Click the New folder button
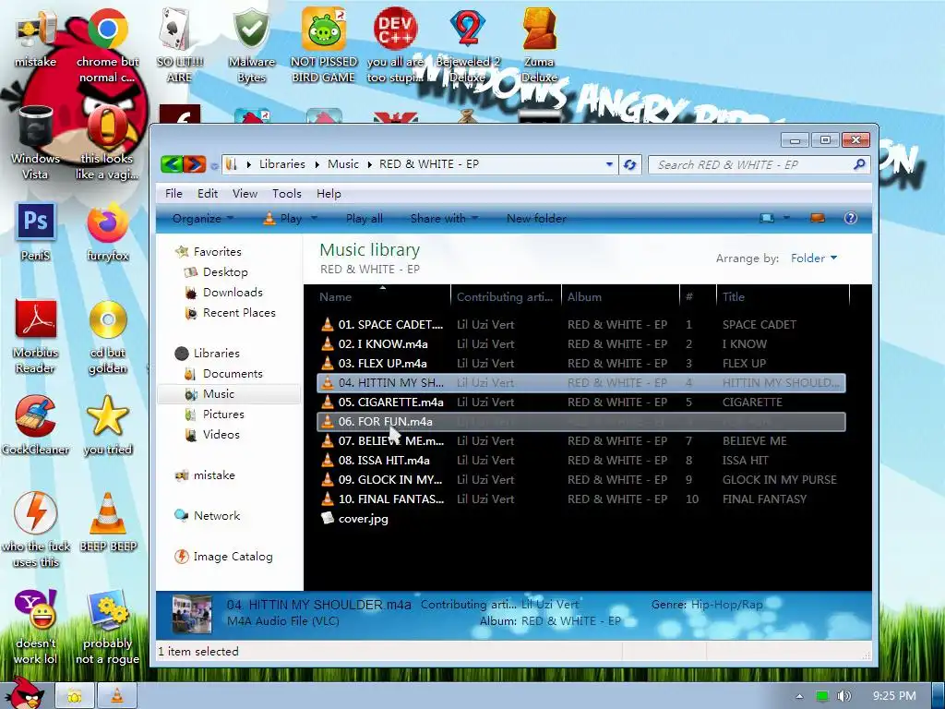Screen dimensions: 945x709 click(x=536, y=218)
